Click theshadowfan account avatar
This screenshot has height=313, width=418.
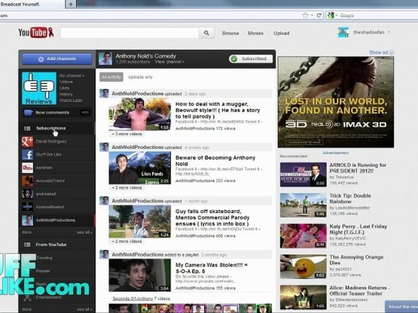click(x=344, y=33)
